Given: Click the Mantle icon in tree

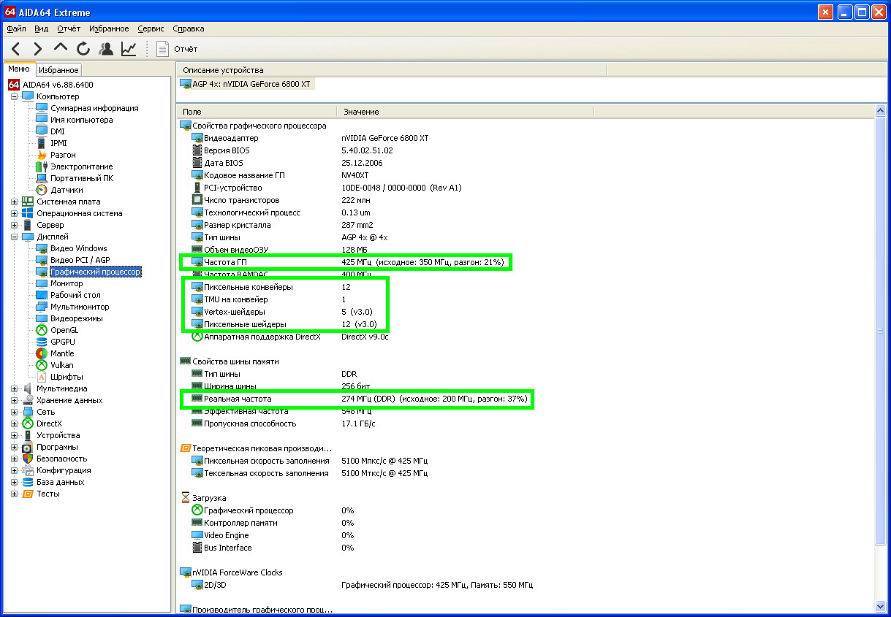Looking at the screenshot, I should [42, 353].
